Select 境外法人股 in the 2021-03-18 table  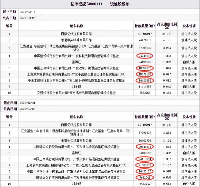(x=189, y=40)
